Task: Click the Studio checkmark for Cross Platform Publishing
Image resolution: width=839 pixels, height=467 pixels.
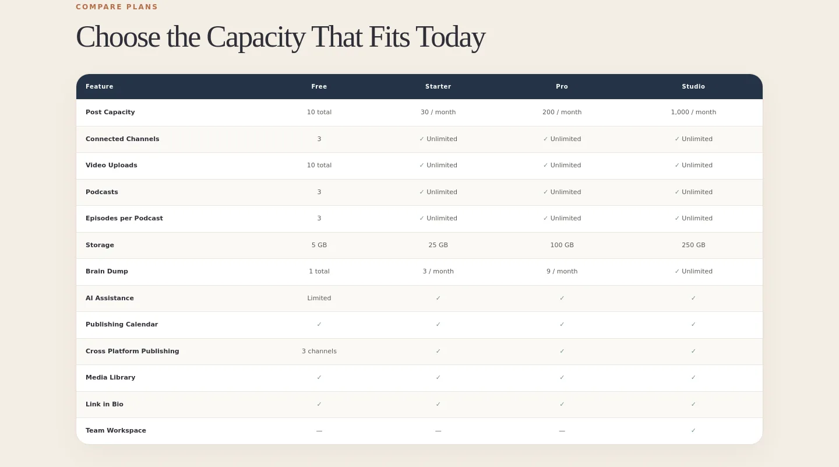Action: [693, 352]
